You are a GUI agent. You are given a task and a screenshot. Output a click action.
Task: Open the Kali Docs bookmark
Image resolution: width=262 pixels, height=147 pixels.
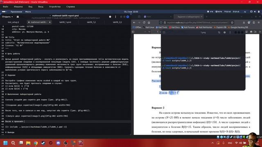click(174, 27)
